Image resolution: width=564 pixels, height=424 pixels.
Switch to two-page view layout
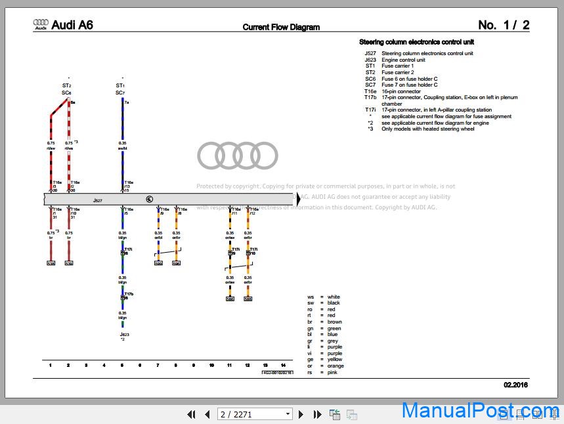coord(537,415)
